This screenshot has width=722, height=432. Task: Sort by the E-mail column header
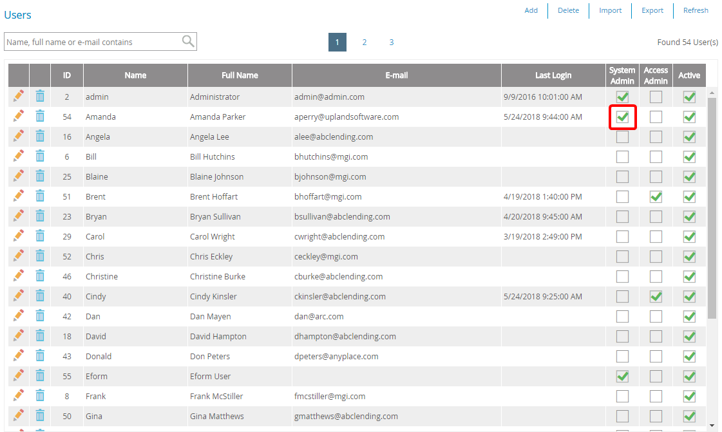tap(397, 75)
